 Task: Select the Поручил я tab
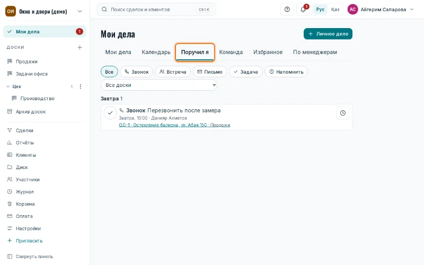point(195,52)
